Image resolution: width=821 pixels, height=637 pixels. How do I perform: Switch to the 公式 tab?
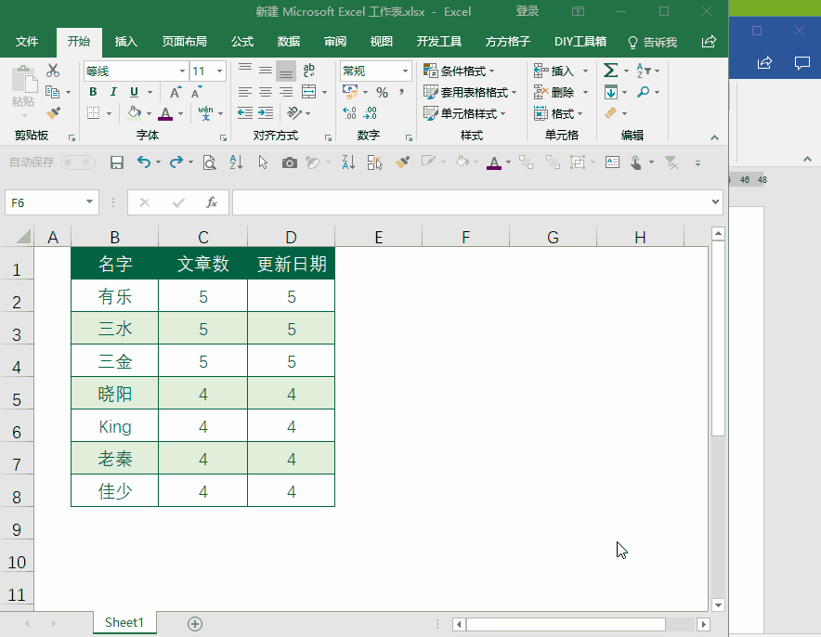click(241, 42)
